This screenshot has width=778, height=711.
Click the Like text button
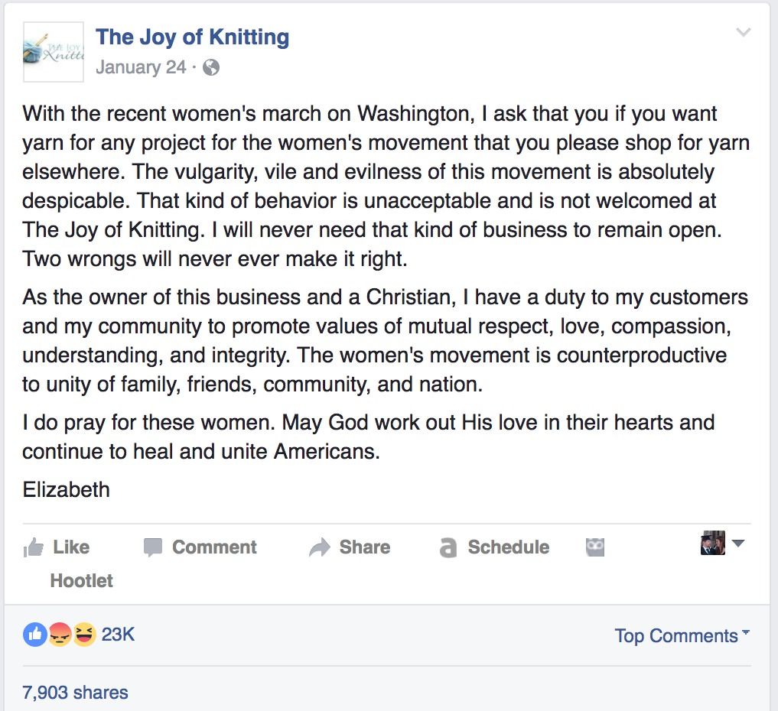click(x=71, y=547)
